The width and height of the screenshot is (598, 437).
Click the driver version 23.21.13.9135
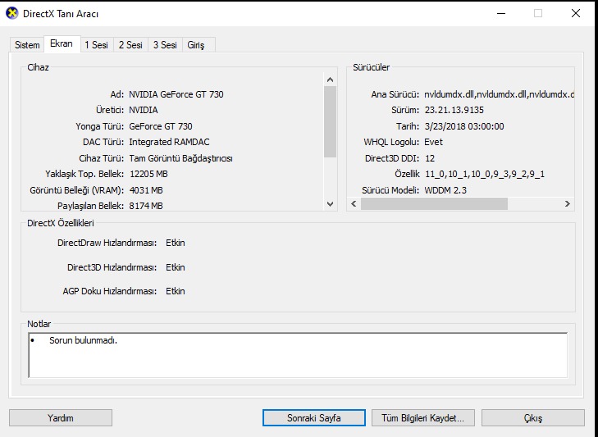pyautogui.click(x=454, y=110)
